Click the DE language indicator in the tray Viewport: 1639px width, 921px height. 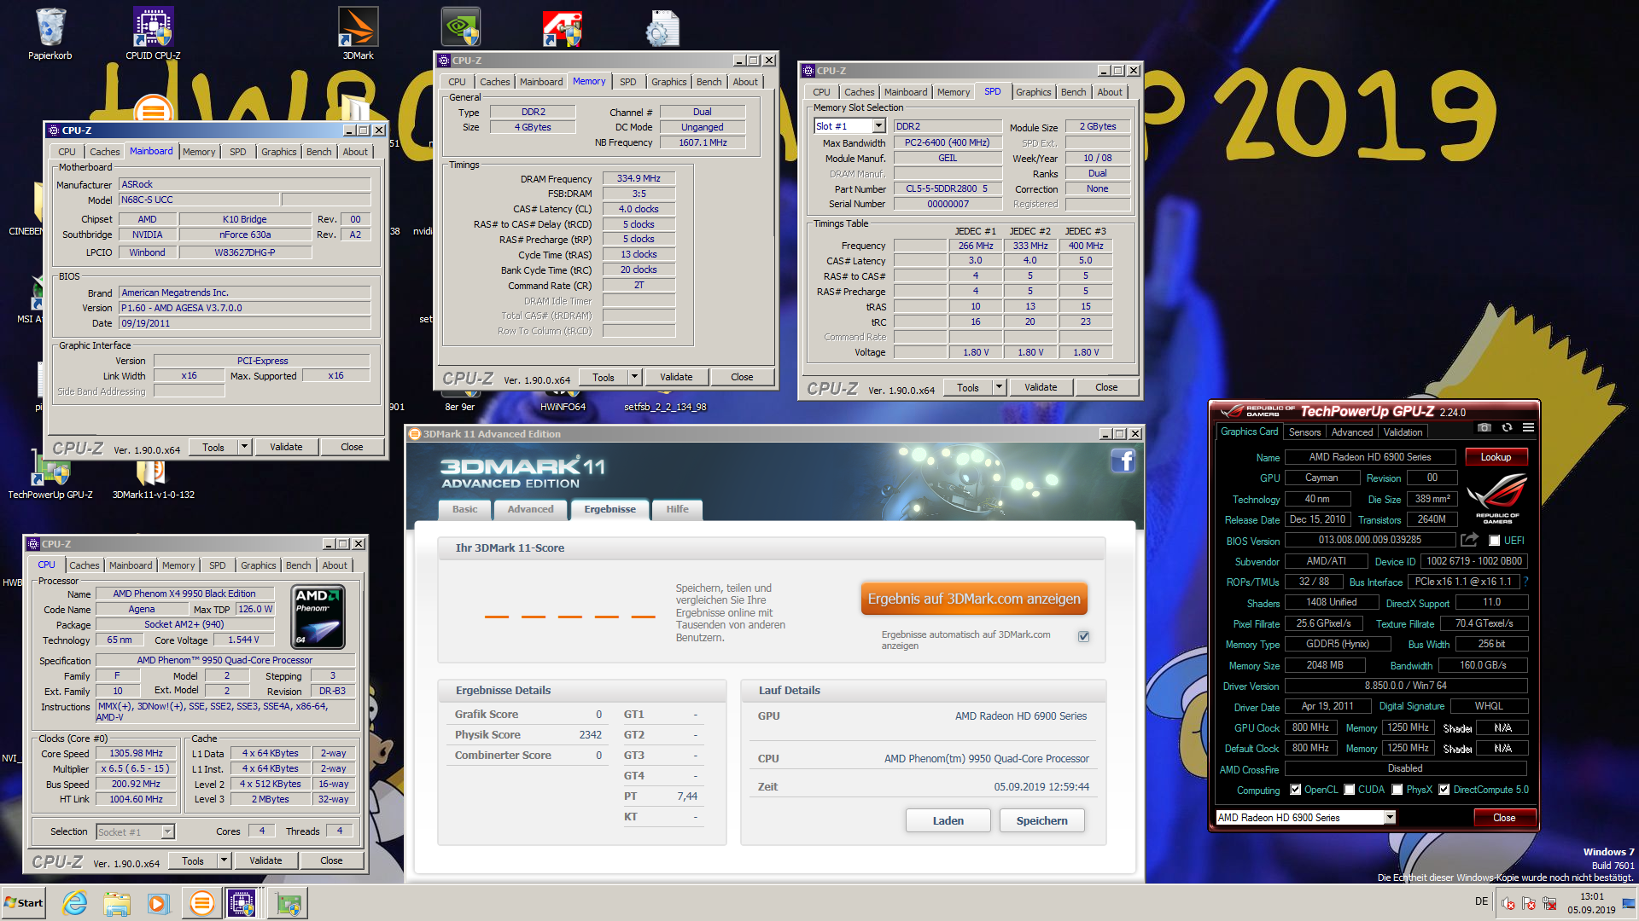tap(1481, 901)
